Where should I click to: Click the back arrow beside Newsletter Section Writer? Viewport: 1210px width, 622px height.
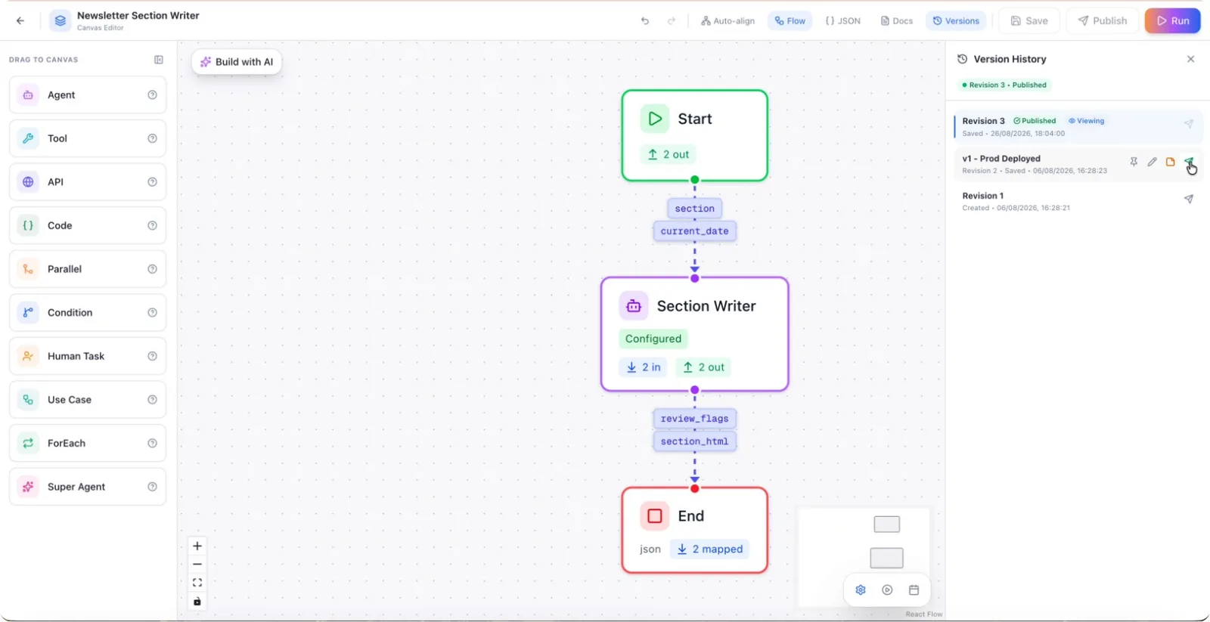(20, 20)
